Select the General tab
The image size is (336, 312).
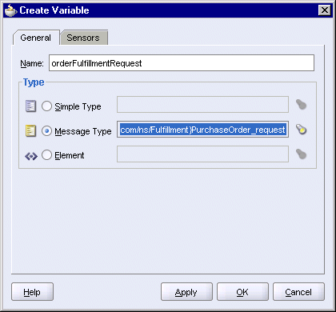36,38
